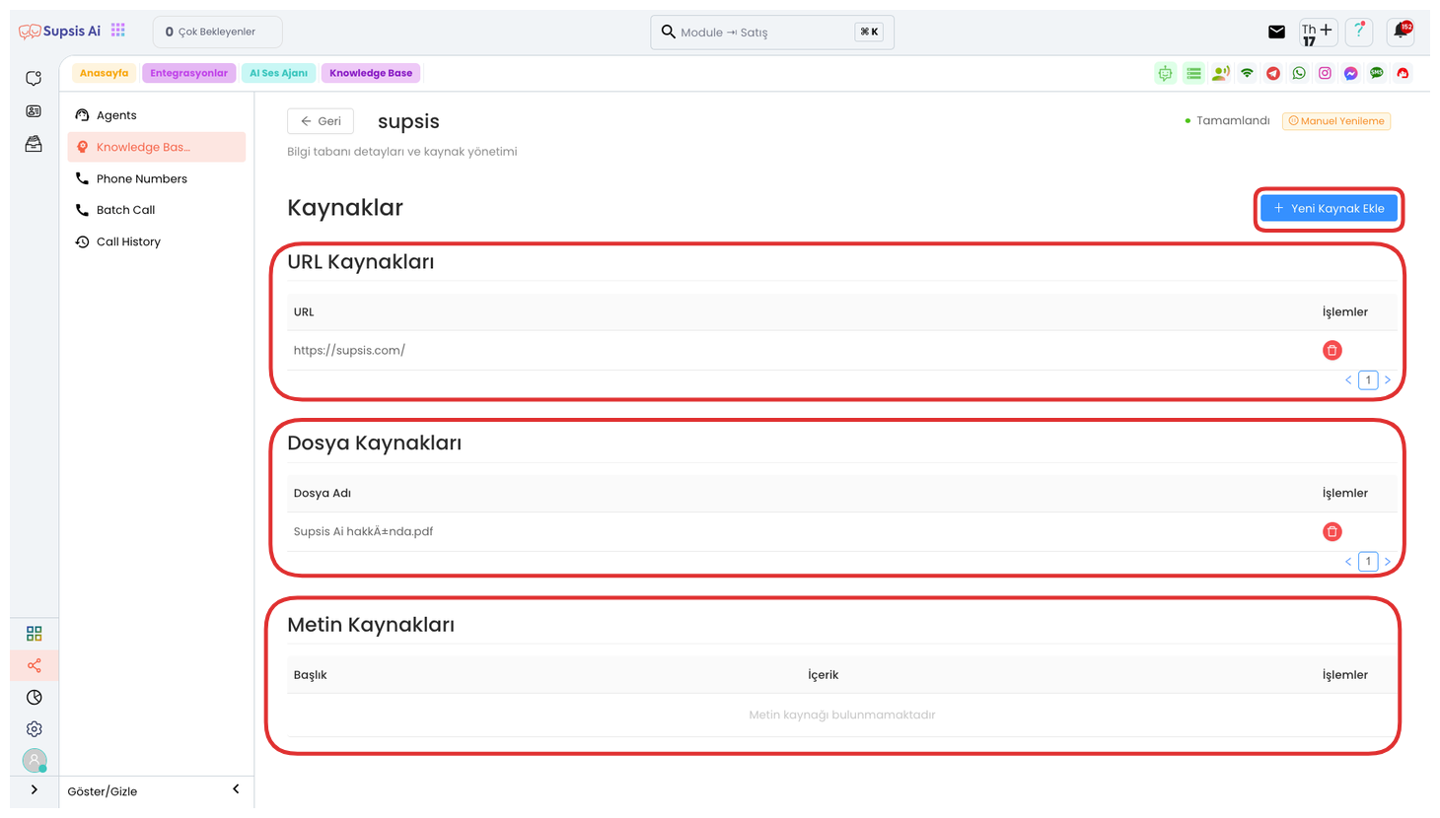This screenshot has width=1440, height=818.
Task: Click Yeni Kaynak Ekle button
Action: [1329, 208]
